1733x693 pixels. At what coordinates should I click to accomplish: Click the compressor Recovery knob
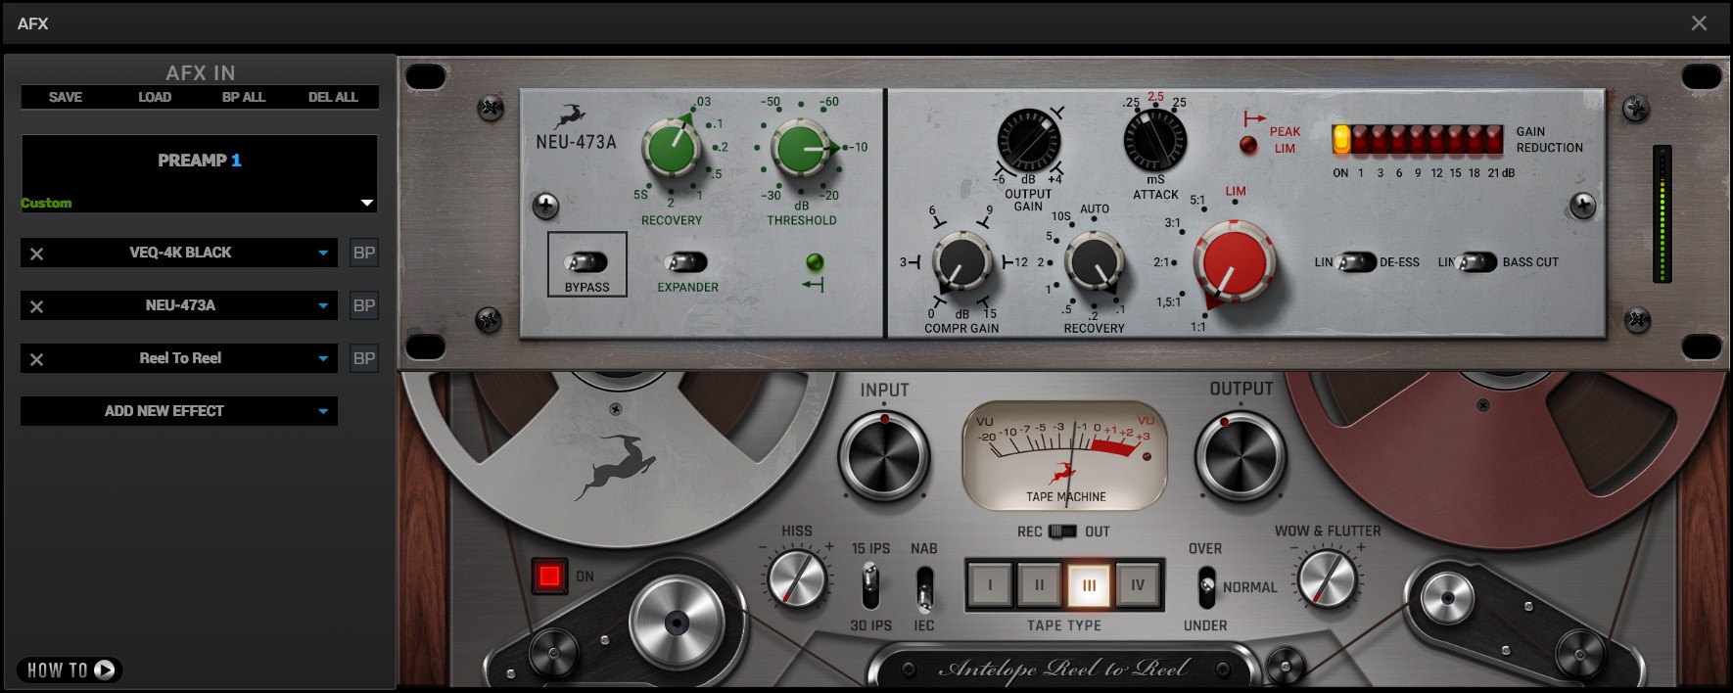1094,262
